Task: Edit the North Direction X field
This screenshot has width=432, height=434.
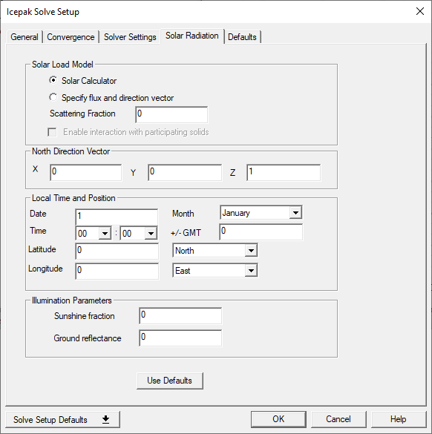Action: point(86,172)
